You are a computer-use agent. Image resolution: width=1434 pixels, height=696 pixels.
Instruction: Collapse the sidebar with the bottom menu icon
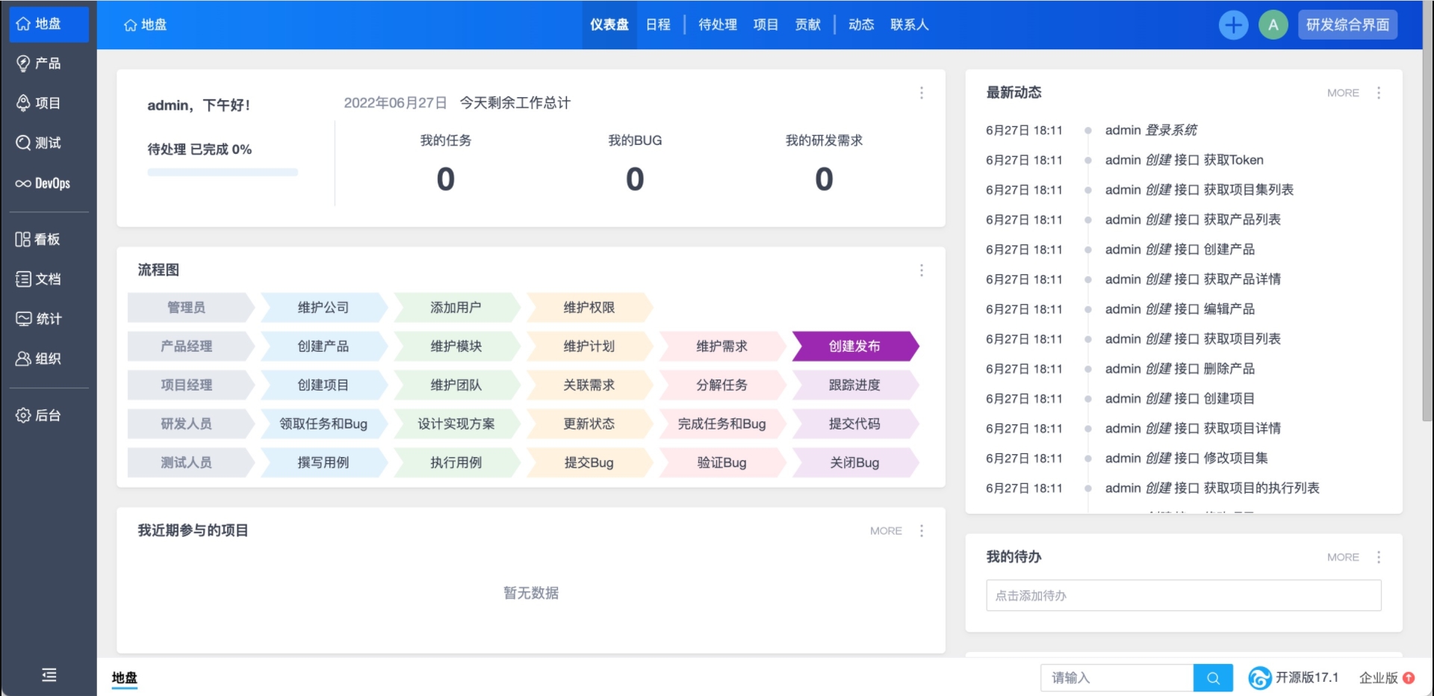pyautogui.click(x=49, y=675)
